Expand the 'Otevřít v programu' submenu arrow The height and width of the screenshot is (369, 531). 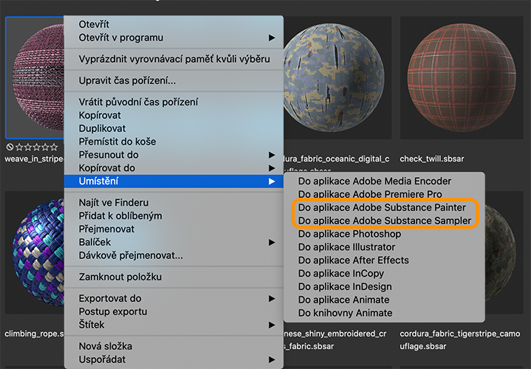(272, 38)
